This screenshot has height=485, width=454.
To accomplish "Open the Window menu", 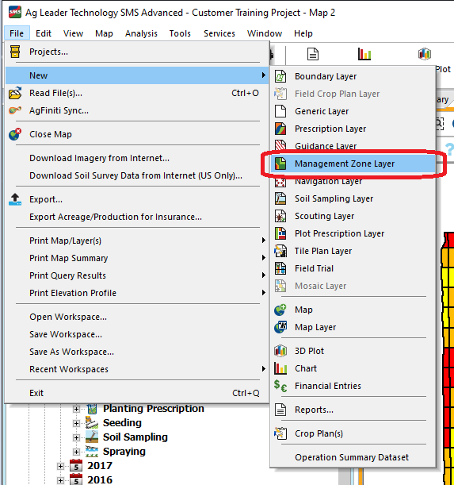I will pyautogui.click(x=265, y=33).
